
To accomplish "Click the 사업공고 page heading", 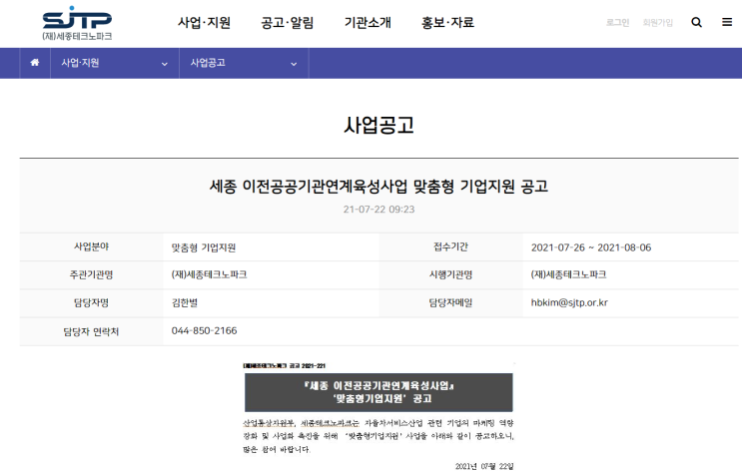I will pyautogui.click(x=378, y=125).
